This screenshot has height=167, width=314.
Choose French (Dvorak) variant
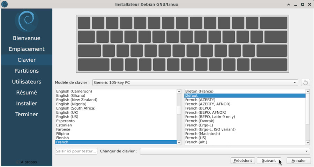(x=245, y=121)
